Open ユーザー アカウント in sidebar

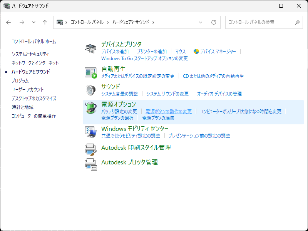(27, 89)
